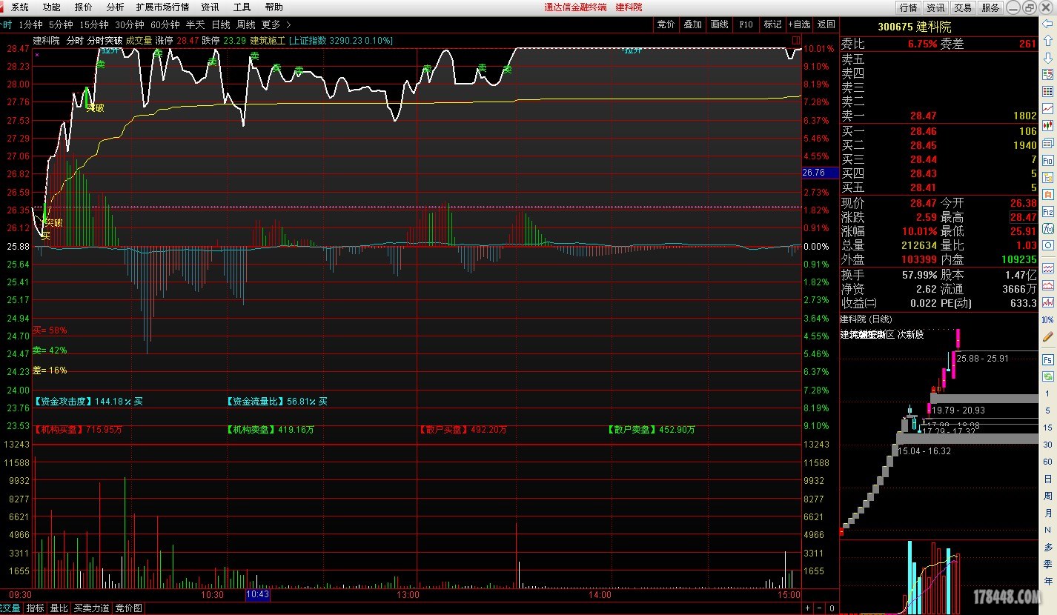Select N-day period in sidebar
The image size is (1057, 615).
click(x=1048, y=530)
